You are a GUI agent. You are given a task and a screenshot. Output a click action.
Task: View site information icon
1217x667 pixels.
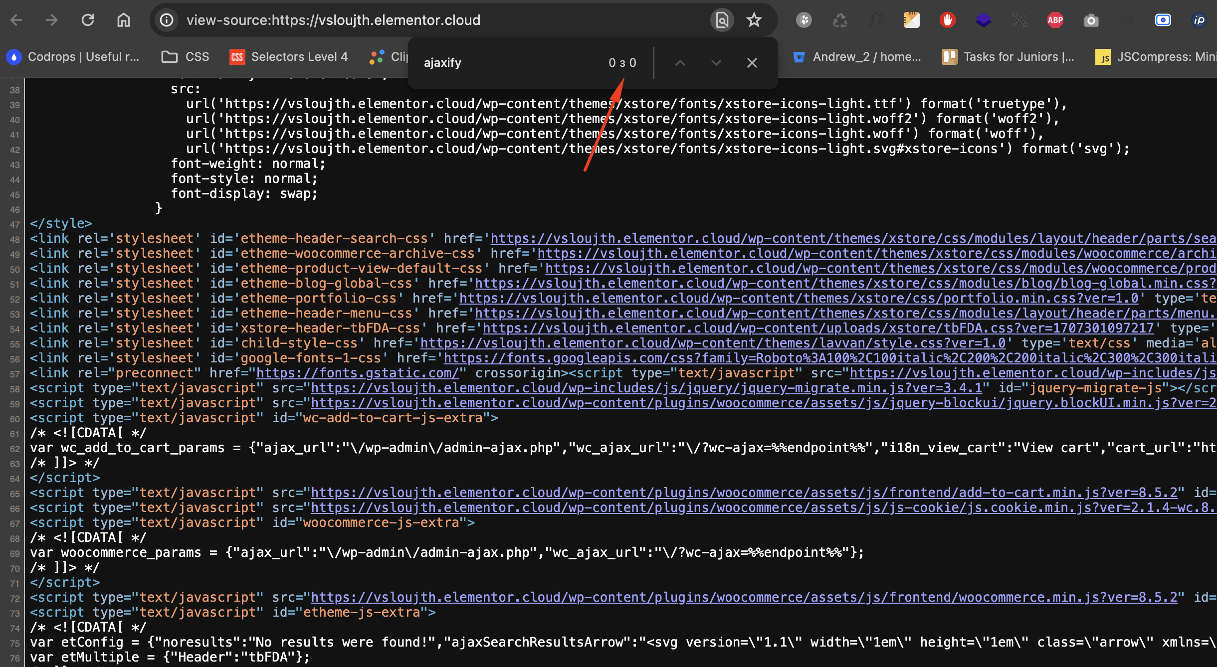tap(167, 20)
